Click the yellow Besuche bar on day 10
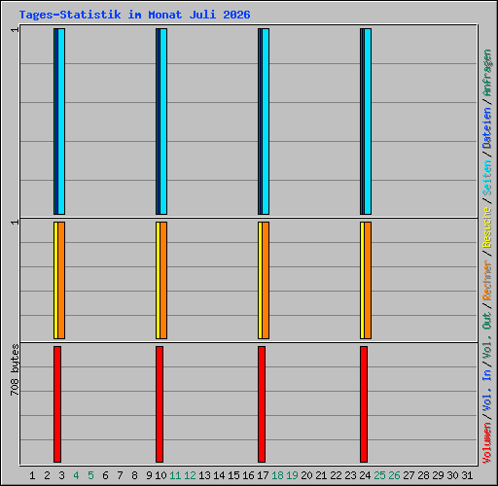The image size is (498, 486). pos(158,281)
